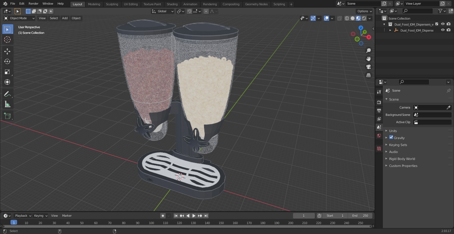The image size is (454, 234).
Task: Toggle X-ray mode
Action: [339, 18]
